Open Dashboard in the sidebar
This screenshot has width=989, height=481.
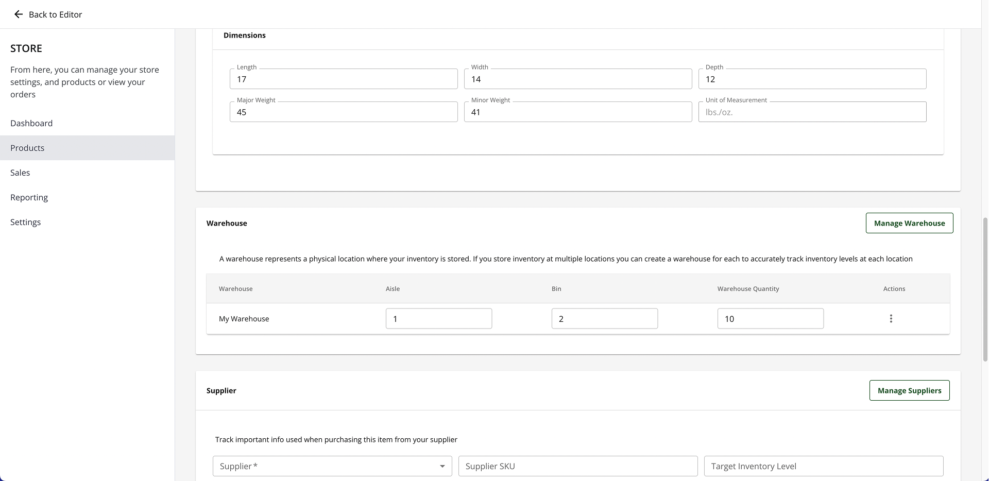coord(31,123)
